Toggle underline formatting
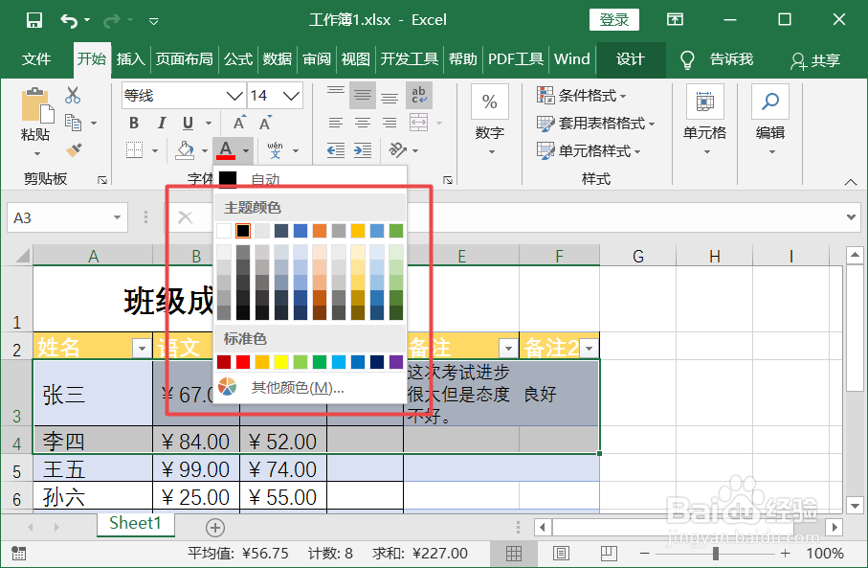 (x=189, y=123)
